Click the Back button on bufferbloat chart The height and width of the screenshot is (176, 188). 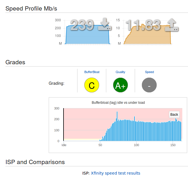[x=174, y=115]
